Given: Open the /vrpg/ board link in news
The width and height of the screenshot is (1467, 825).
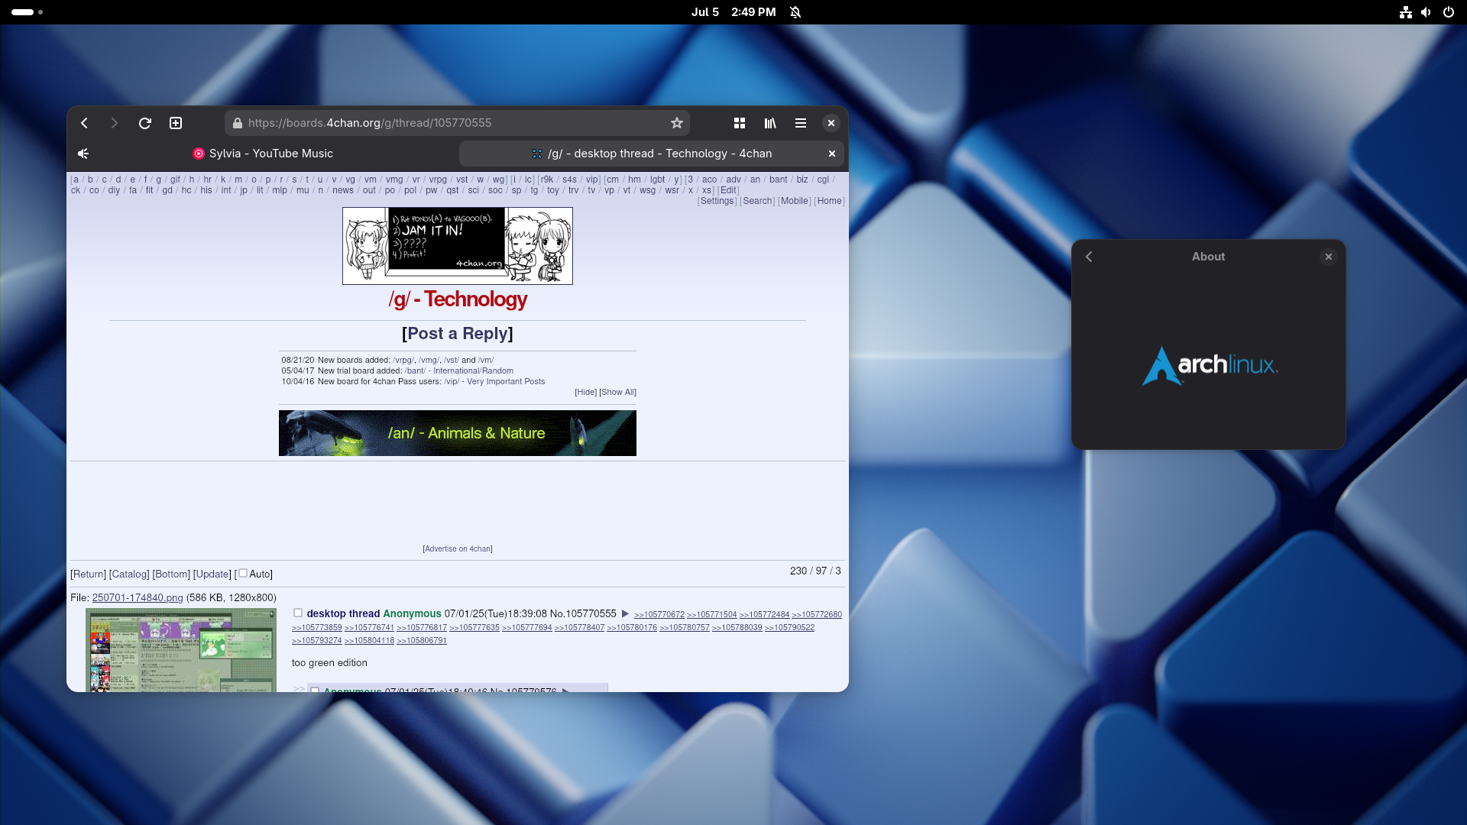Looking at the screenshot, I should point(403,360).
